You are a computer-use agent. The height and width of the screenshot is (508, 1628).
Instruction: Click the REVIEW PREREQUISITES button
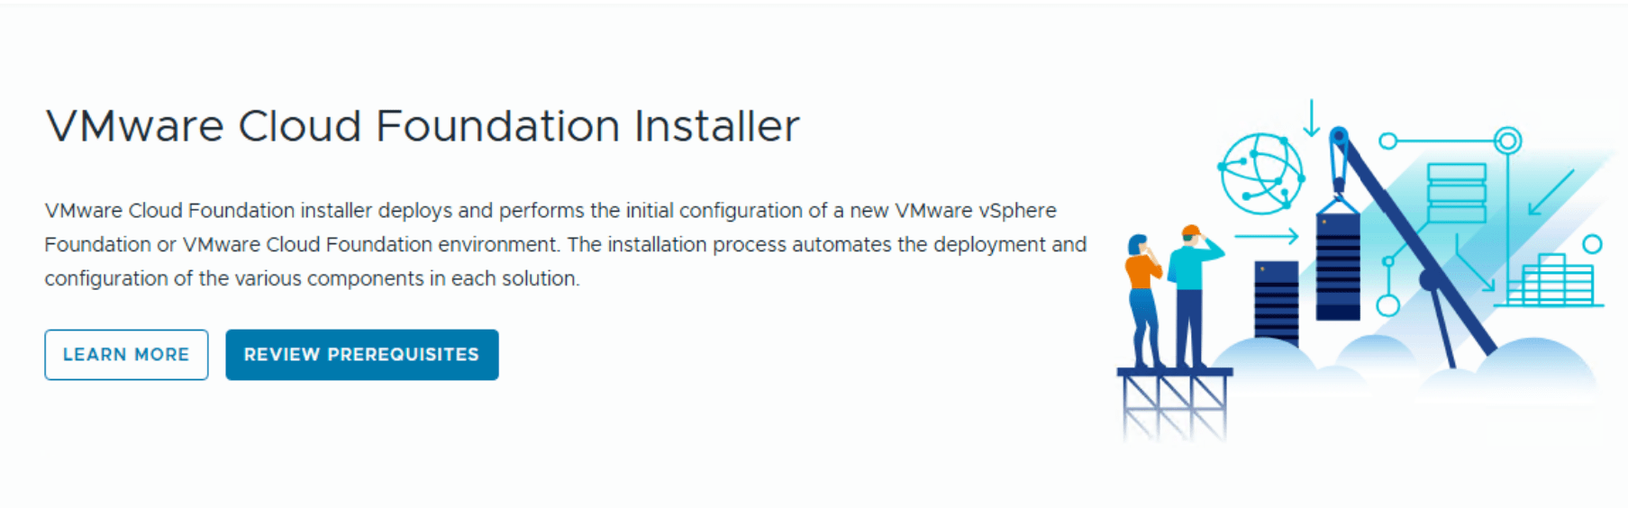click(361, 355)
